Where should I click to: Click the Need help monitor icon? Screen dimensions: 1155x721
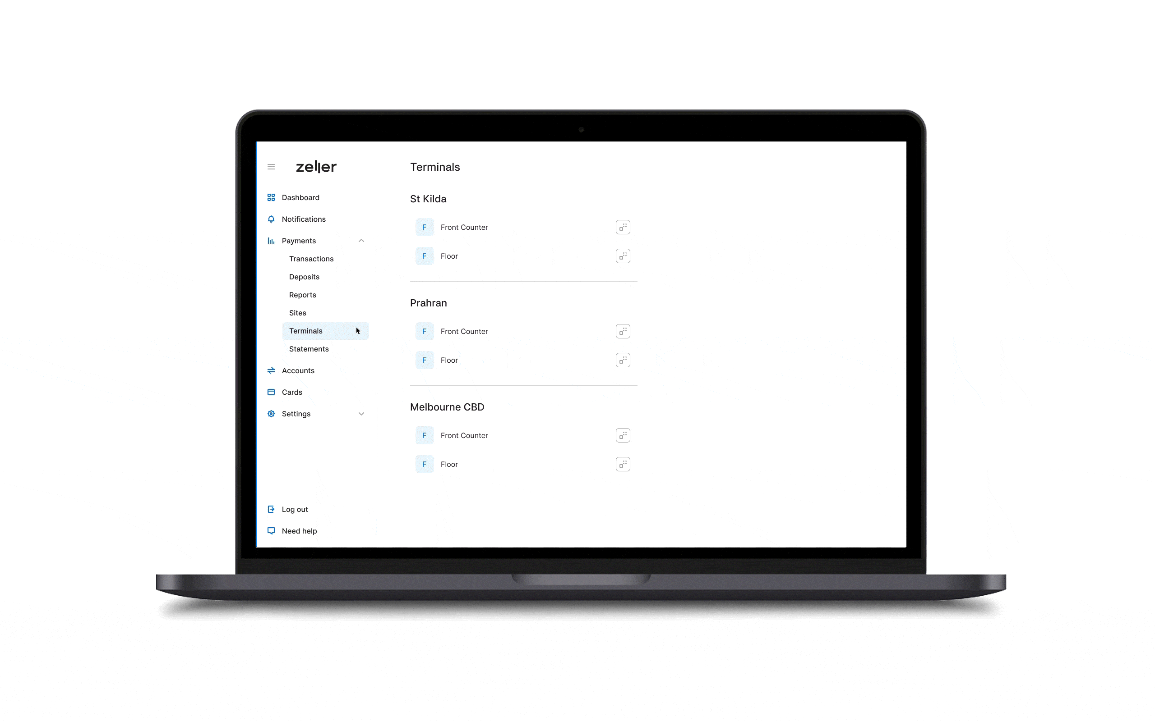(271, 531)
